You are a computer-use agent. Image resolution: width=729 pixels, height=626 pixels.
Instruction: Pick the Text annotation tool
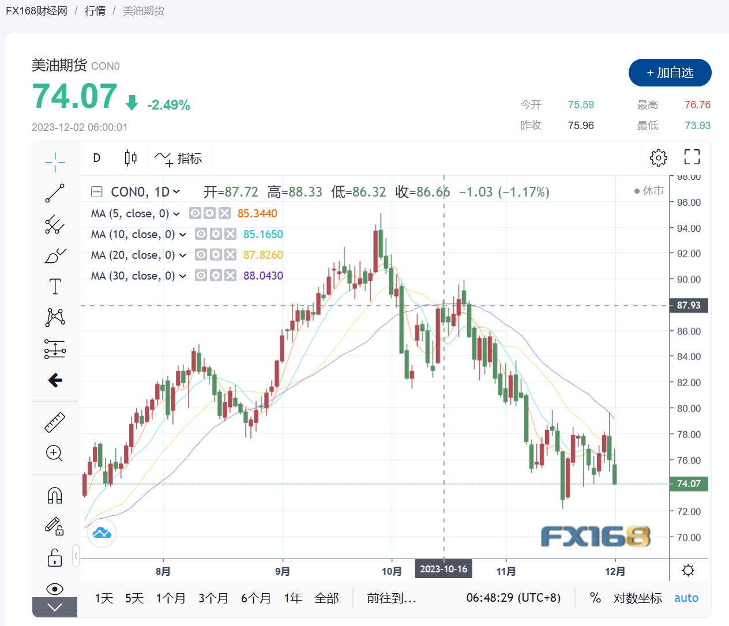click(x=55, y=286)
